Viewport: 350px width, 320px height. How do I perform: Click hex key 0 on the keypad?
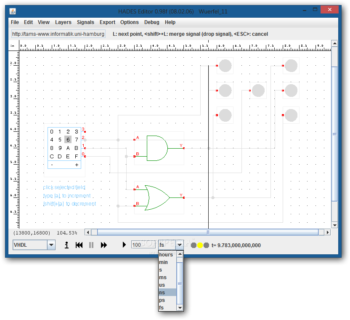coord(52,132)
